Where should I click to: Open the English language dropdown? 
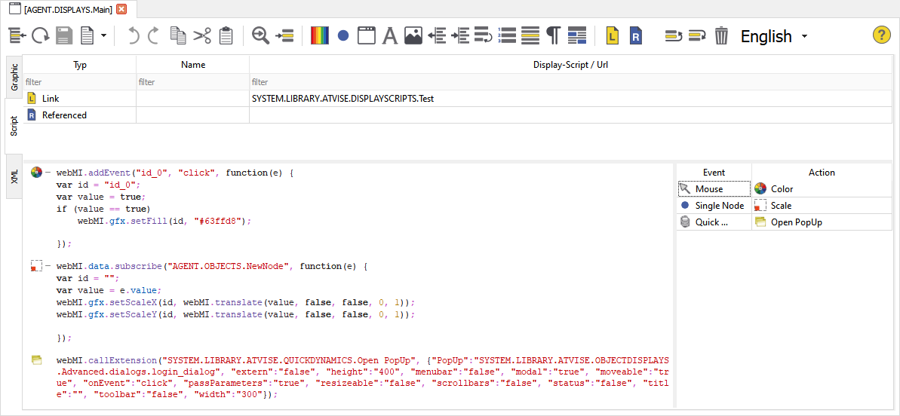tap(774, 36)
